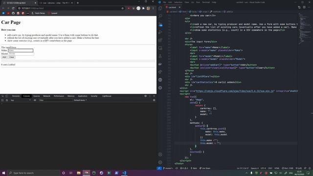Open the DevTools Application tab
313x176 pixels.
click(x=83, y=96)
